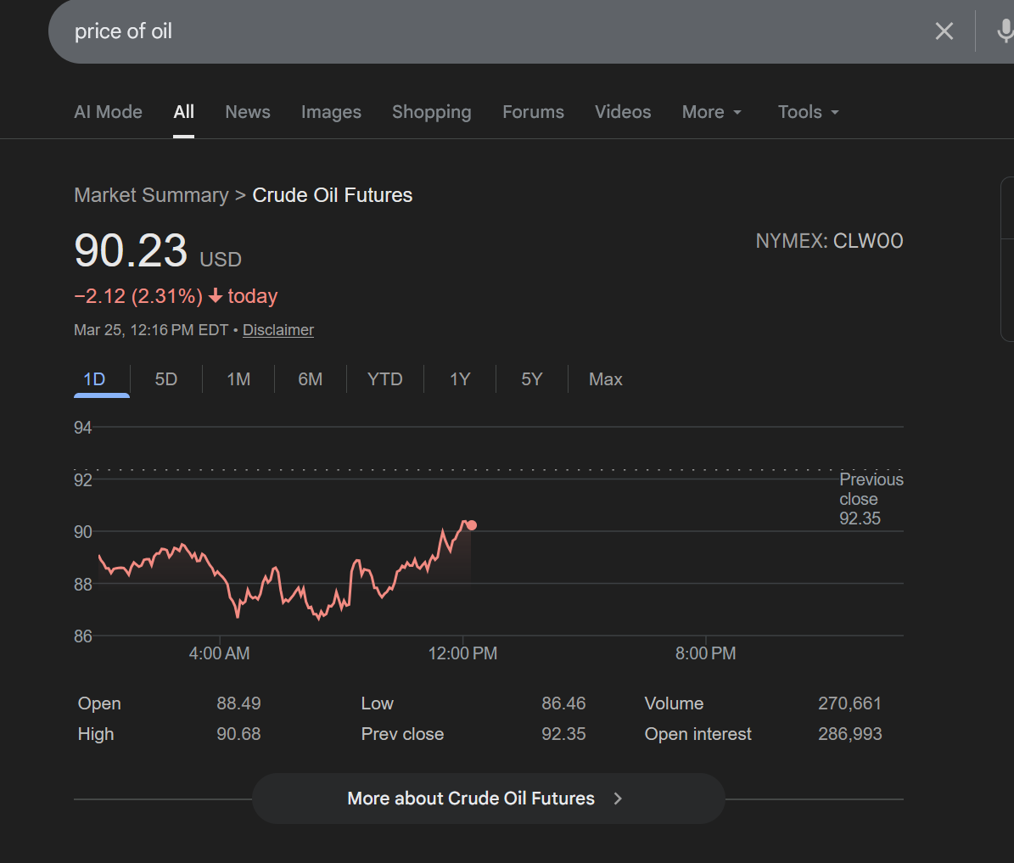The height and width of the screenshot is (863, 1014).
Task: Click the Crude Oil Futures heading
Action: [x=332, y=194]
